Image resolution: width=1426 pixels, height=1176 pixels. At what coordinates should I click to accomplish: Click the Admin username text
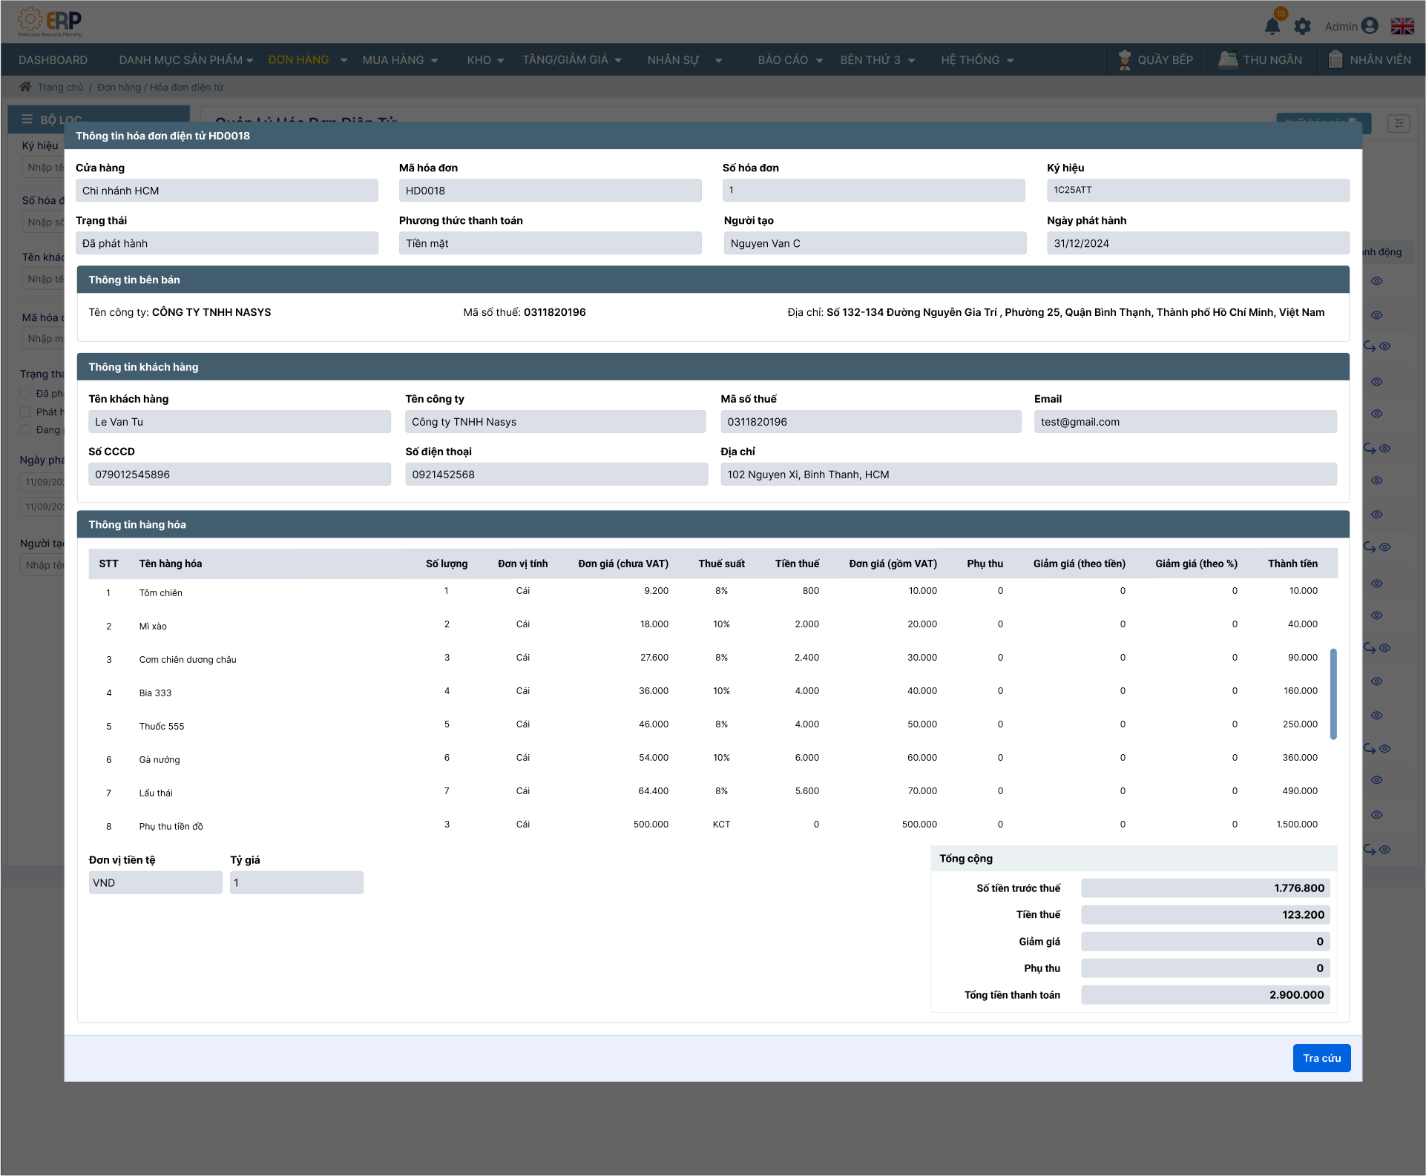coord(1341,27)
